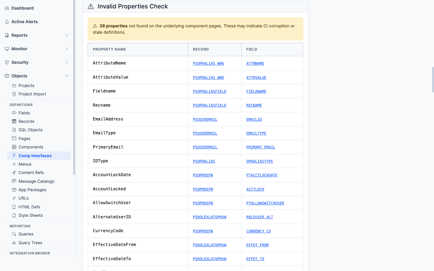This screenshot has height=271, width=434.
Task: Click the SQL Objects icon
Action: pyautogui.click(x=14, y=130)
